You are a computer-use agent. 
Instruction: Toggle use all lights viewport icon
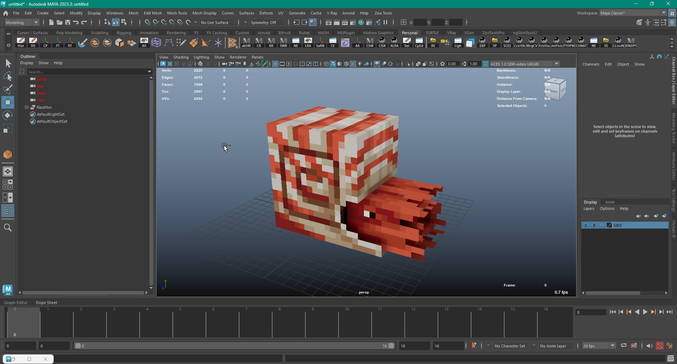(360, 64)
